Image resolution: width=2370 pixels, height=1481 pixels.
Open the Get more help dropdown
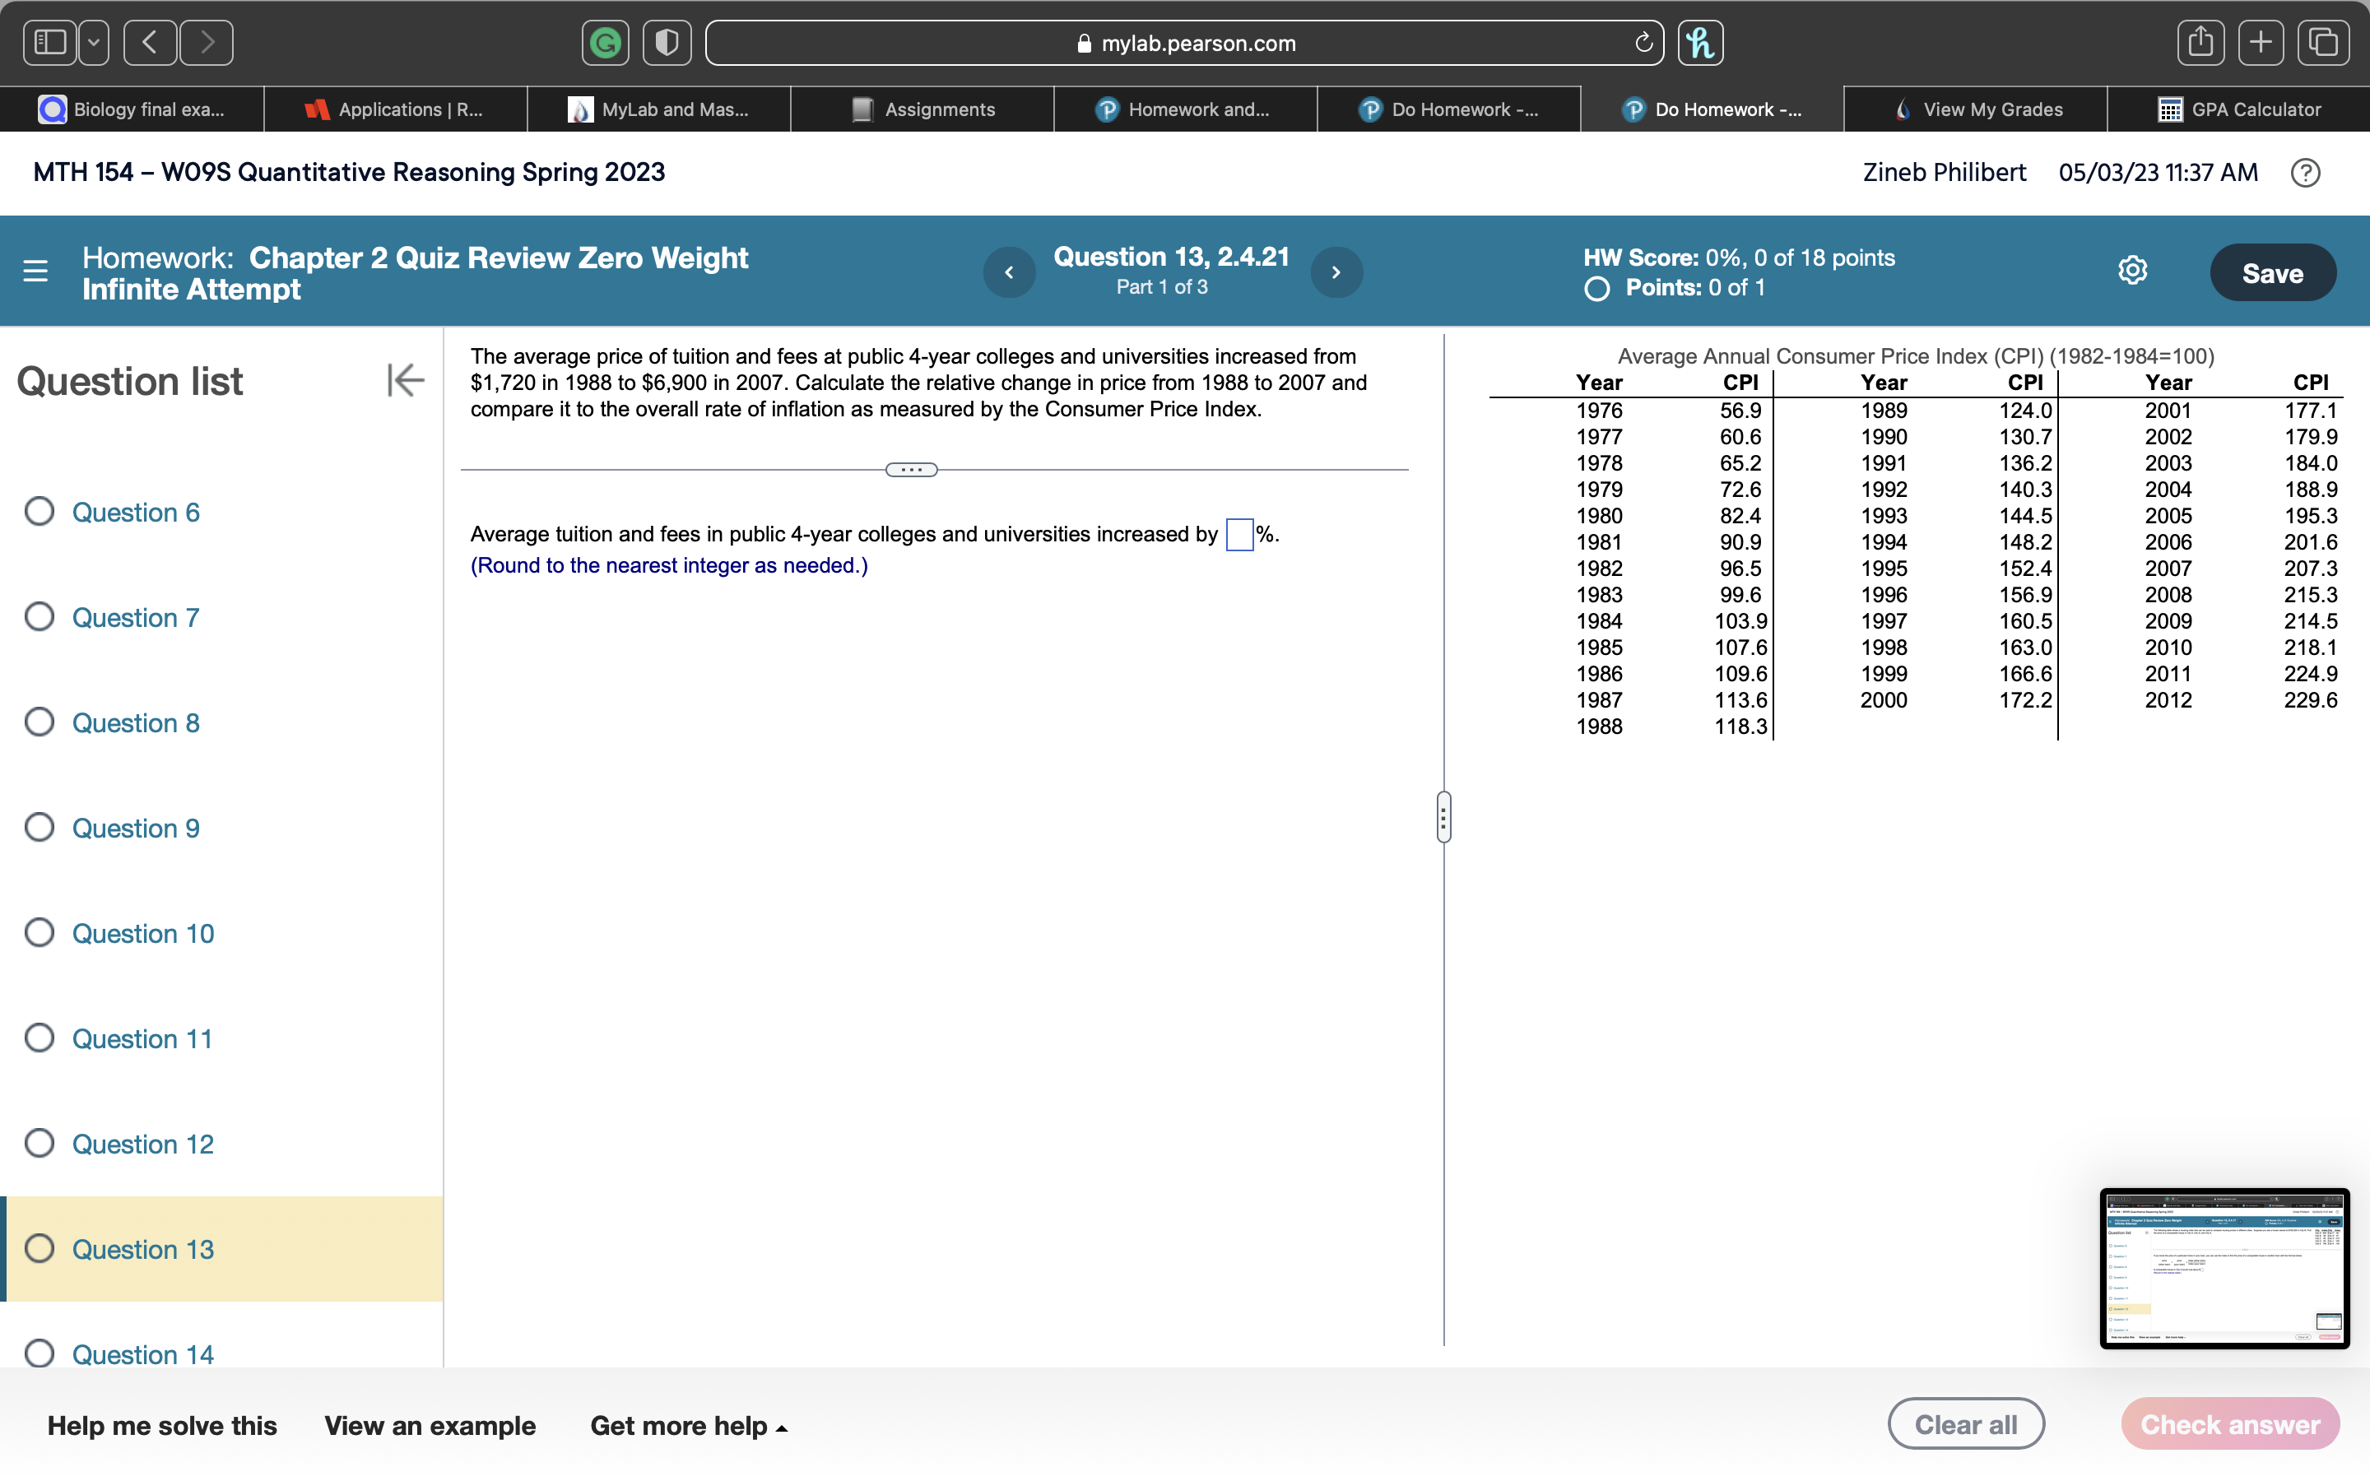(688, 1427)
